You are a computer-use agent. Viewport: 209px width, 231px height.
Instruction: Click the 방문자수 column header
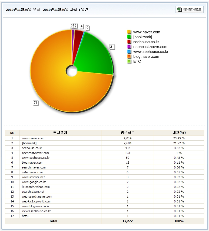click(x=127, y=133)
